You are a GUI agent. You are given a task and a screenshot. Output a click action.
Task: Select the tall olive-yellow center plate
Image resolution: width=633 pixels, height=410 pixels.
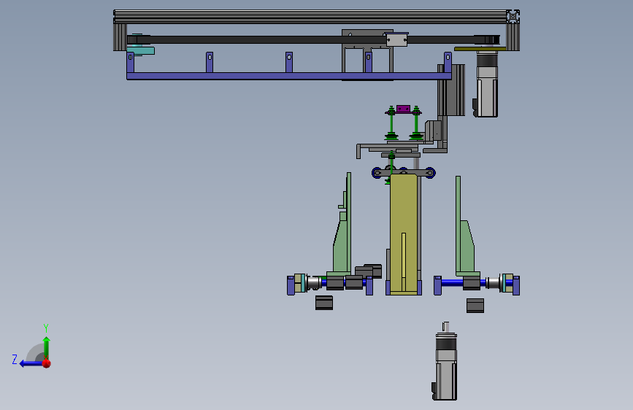[x=403, y=234]
